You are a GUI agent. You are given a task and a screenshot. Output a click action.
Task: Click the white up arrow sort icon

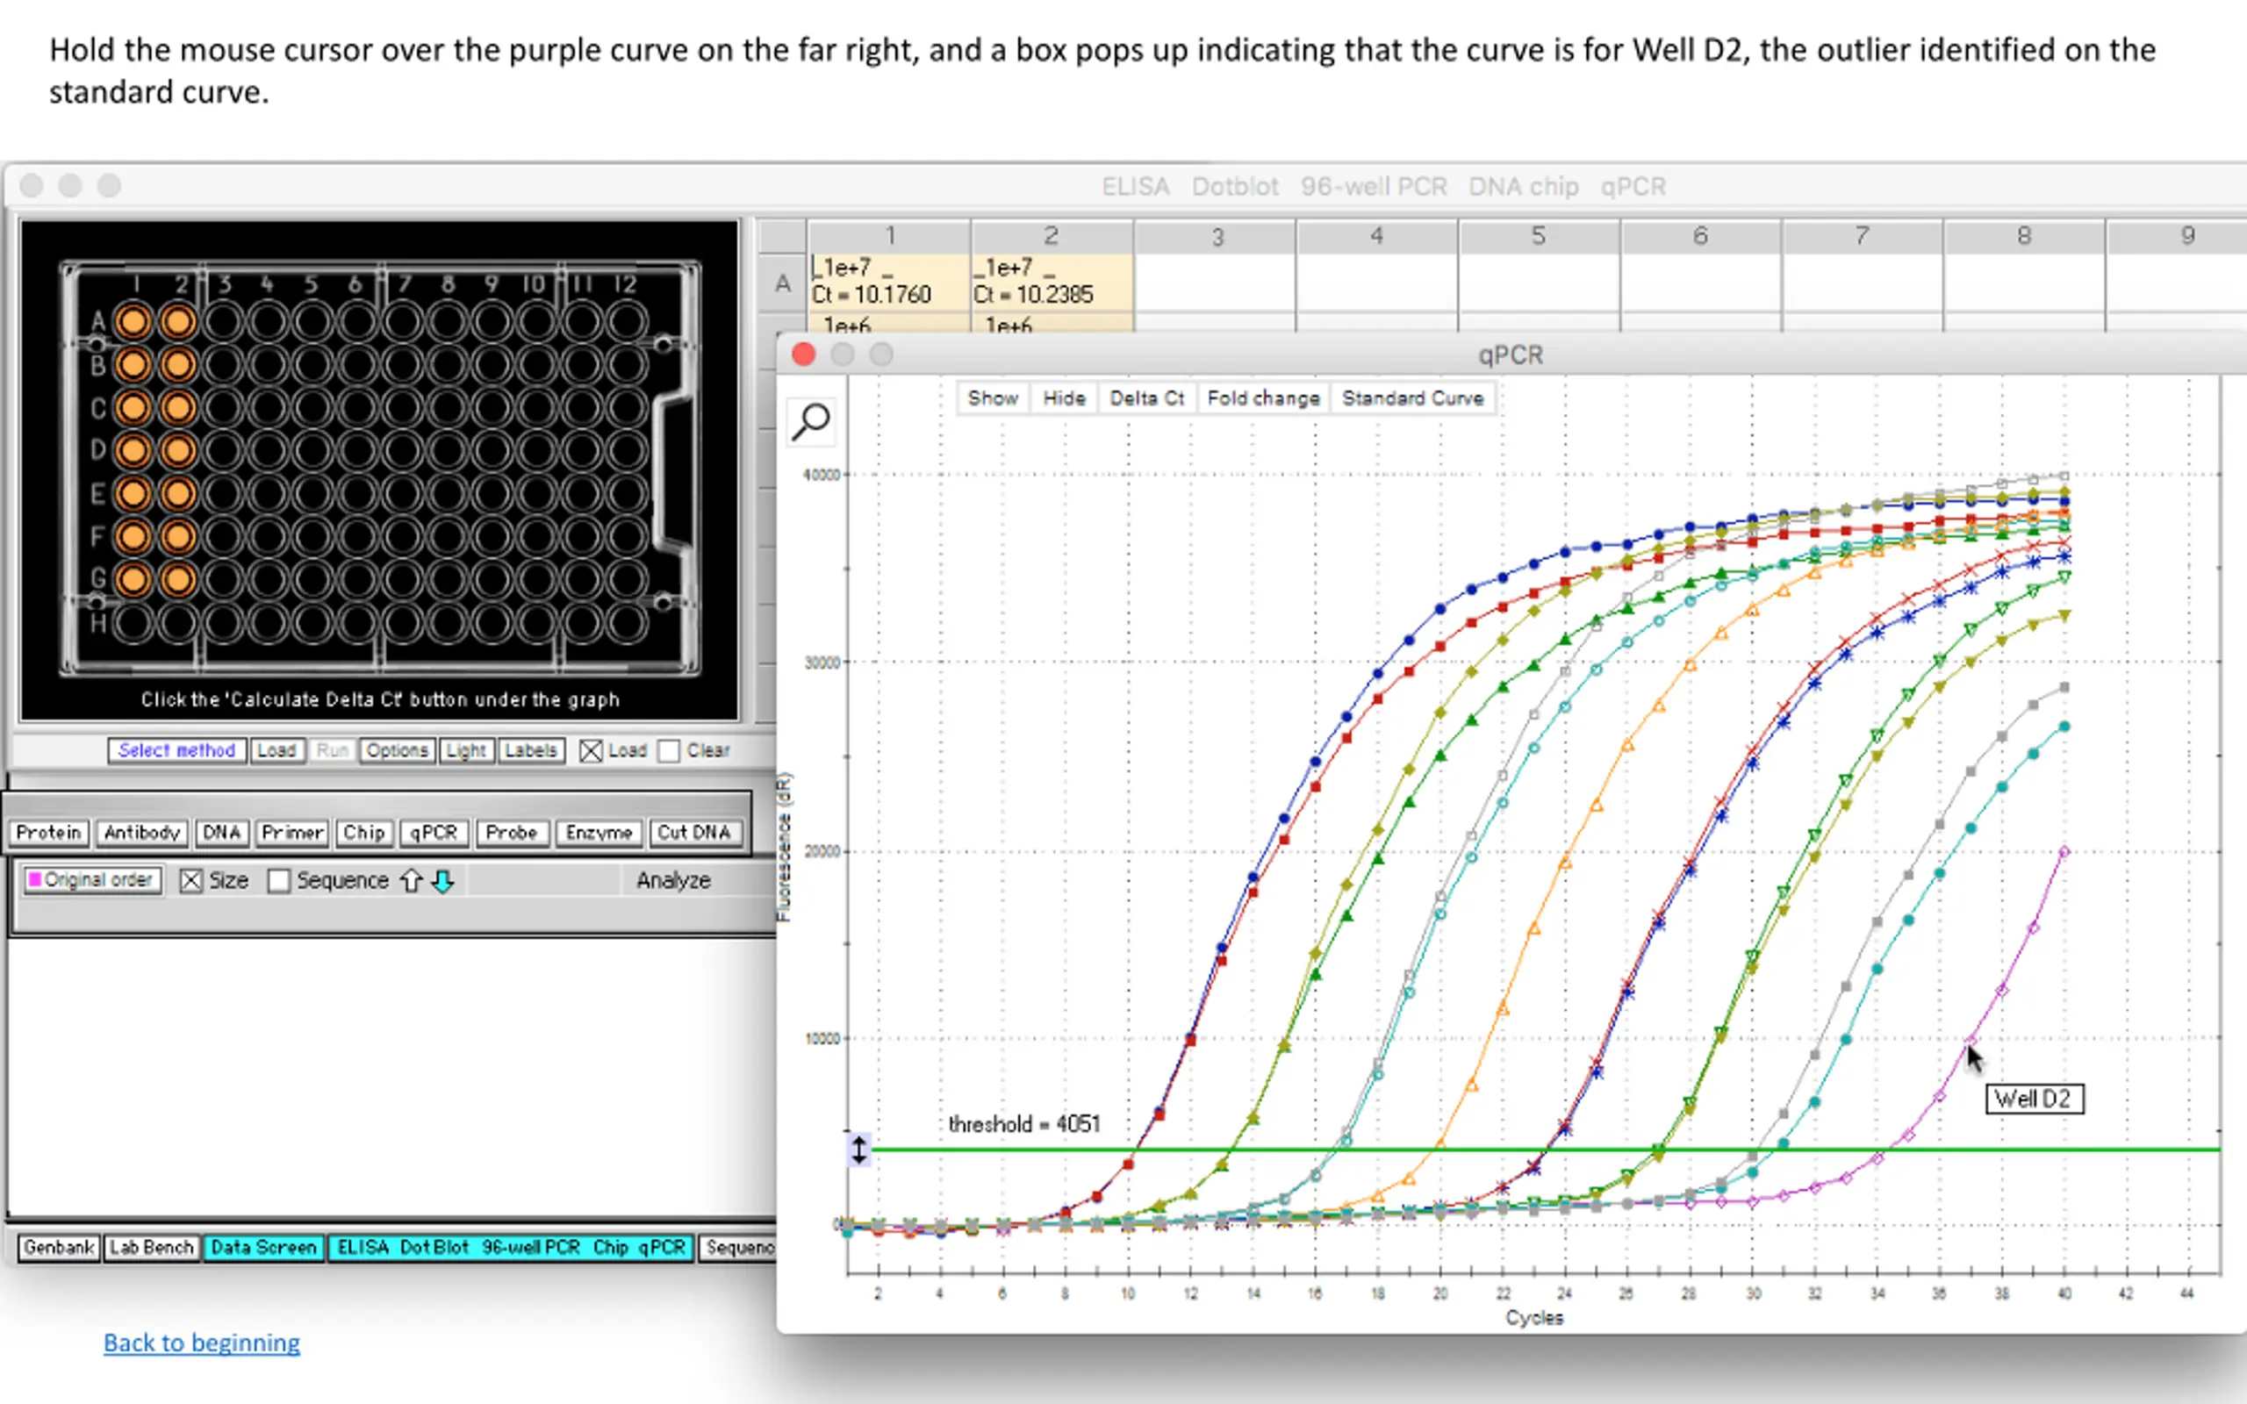[x=412, y=880]
